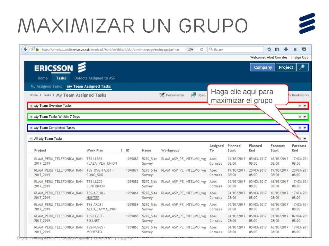
Task: Click Home in the breadcrumb
Action: pyautogui.click(x=33, y=95)
